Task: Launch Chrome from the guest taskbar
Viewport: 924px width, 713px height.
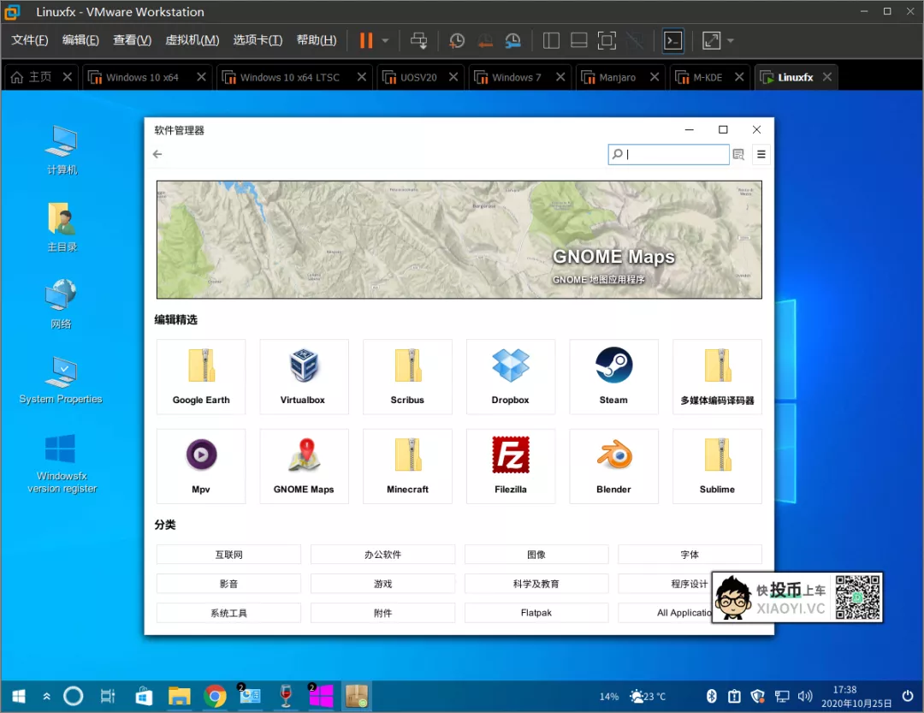Action: click(215, 696)
